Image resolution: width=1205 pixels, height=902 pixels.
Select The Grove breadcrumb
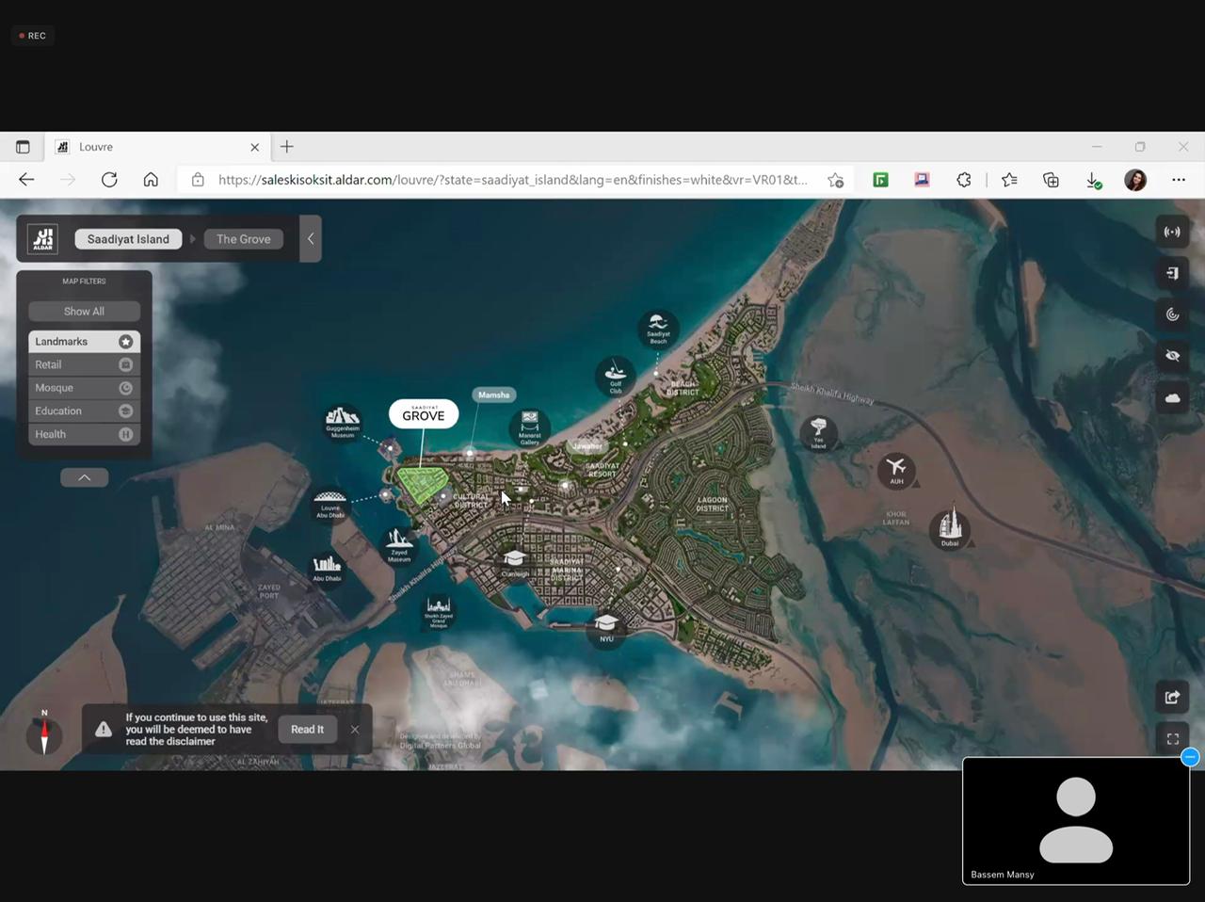click(243, 239)
